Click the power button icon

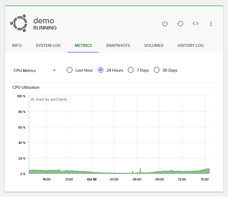pos(165,24)
